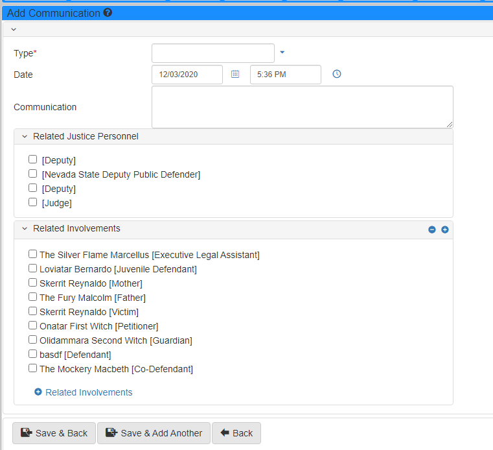Collapse the Related Justice Personnel section
The image size is (493, 450).
pos(25,137)
